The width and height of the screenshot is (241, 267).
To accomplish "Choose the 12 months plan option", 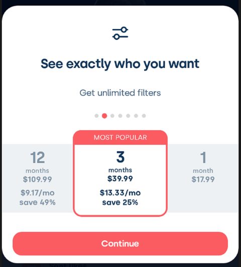I will [x=38, y=178].
